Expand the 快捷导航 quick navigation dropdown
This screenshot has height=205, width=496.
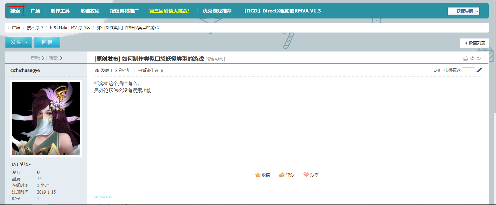(477, 11)
